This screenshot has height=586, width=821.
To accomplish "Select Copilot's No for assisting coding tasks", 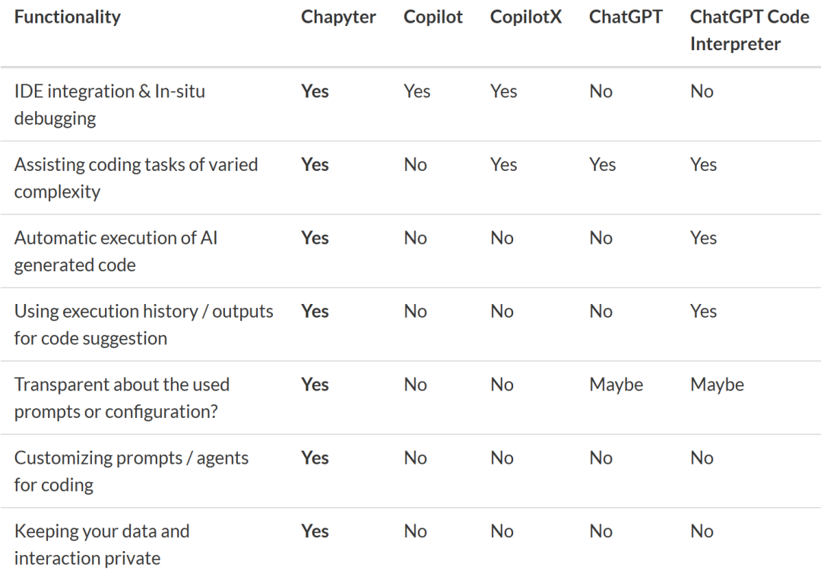I will (x=415, y=164).
